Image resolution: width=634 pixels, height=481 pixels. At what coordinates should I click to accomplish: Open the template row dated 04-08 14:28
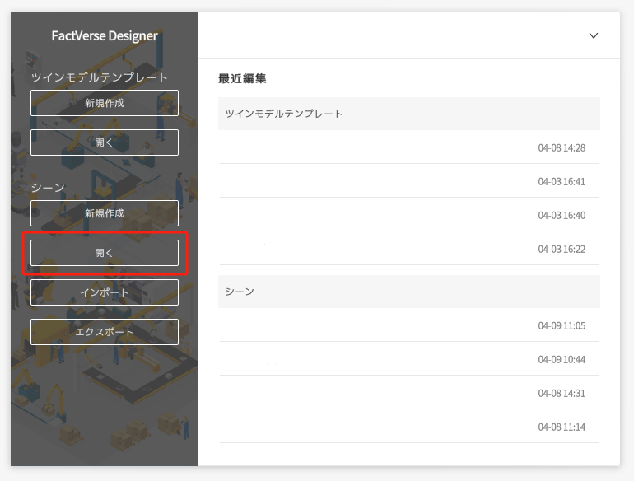coord(409,147)
